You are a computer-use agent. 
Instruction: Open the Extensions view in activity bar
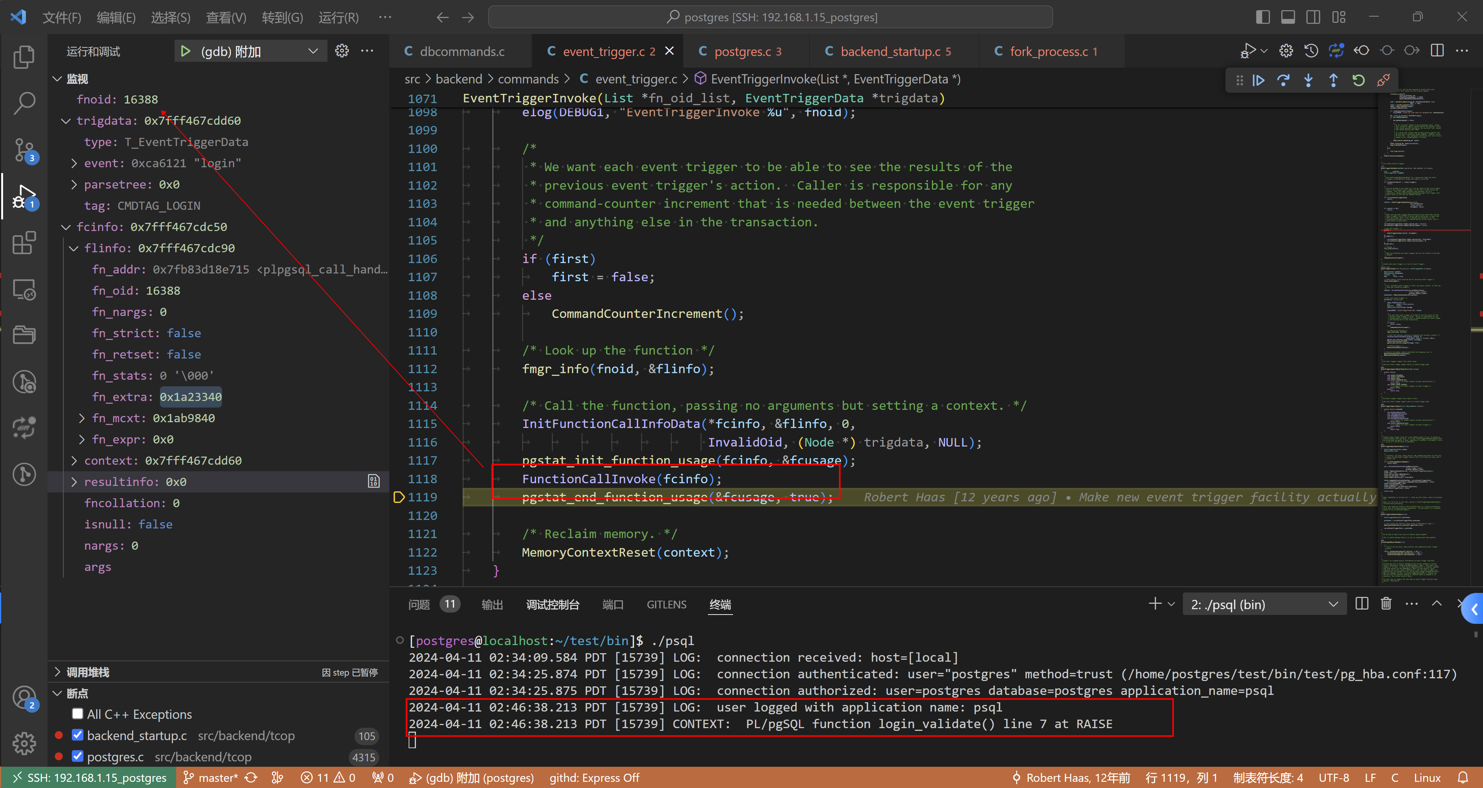click(24, 243)
